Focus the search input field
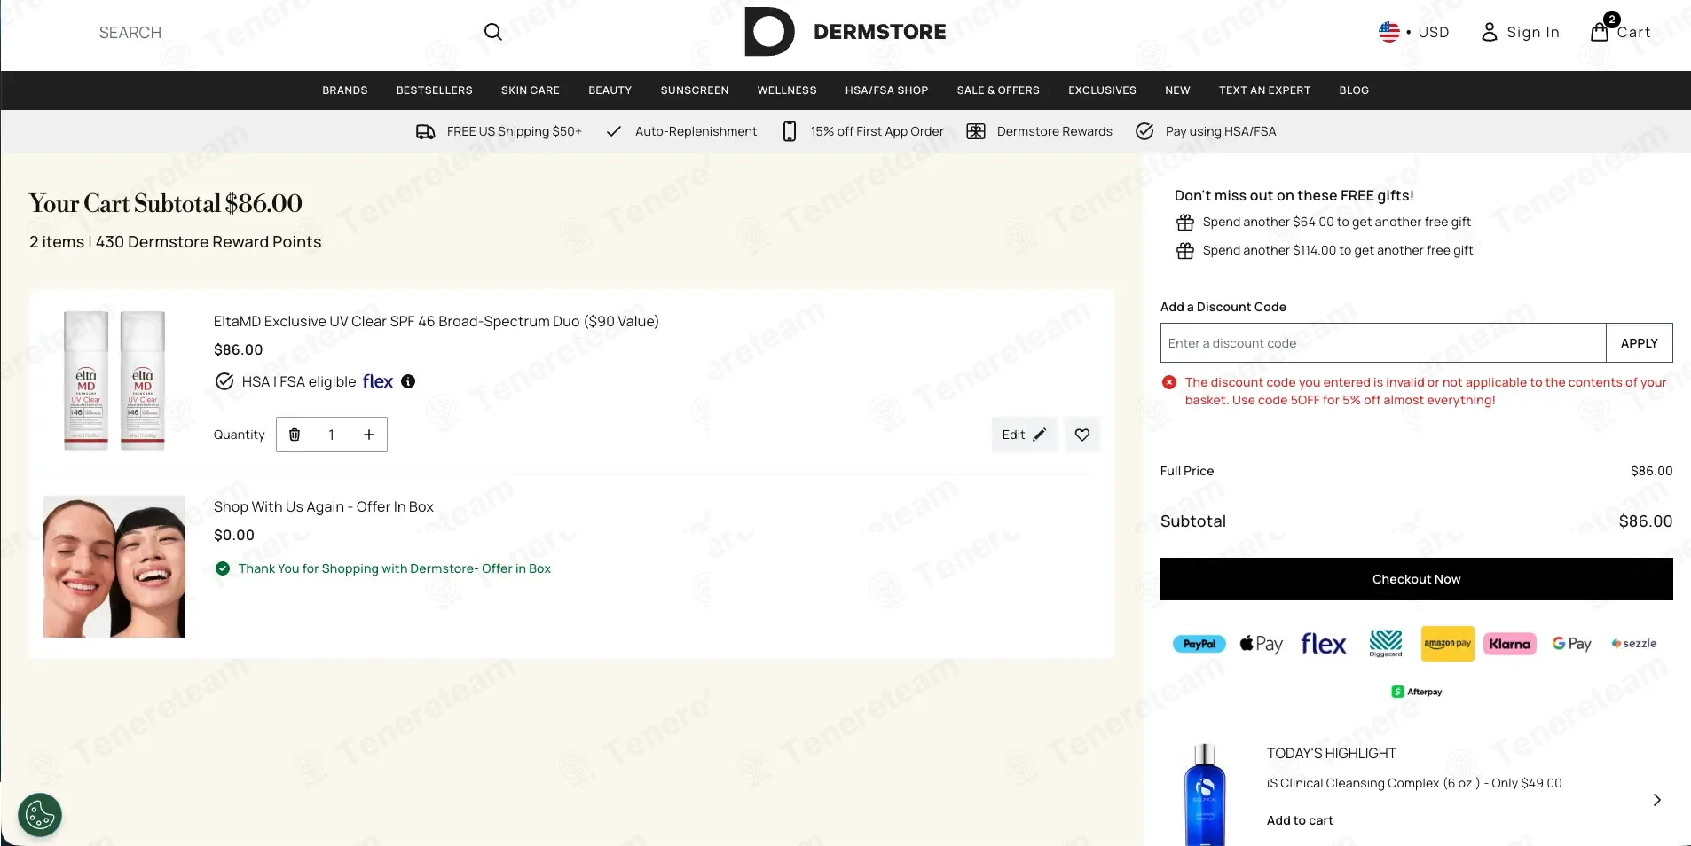Viewport: 1691px width, 846px height. click(x=284, y=32)
